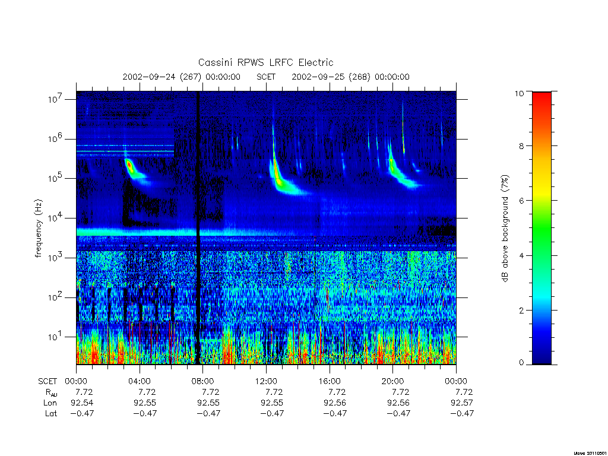Click the 10^2 frequency tick label
Viewport: 608px width, 456px height.
[55, 297]
